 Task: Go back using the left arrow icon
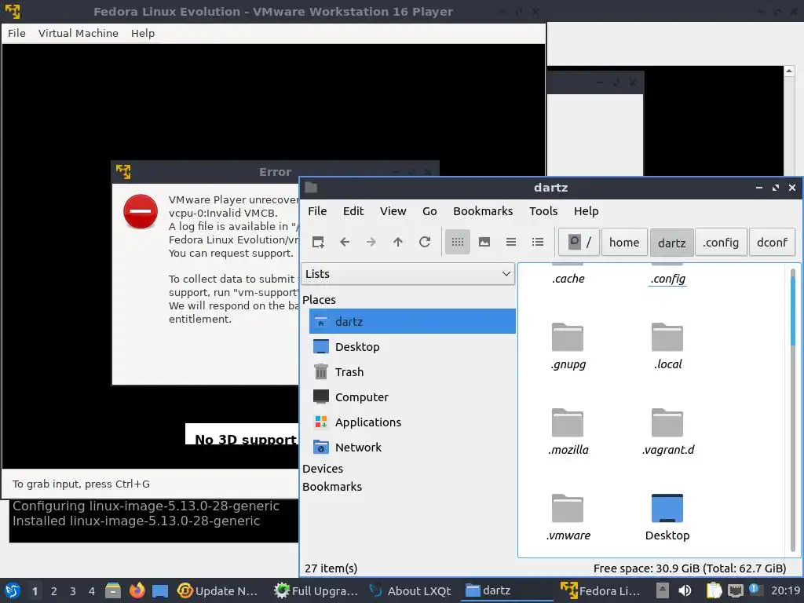pos(345,242)
